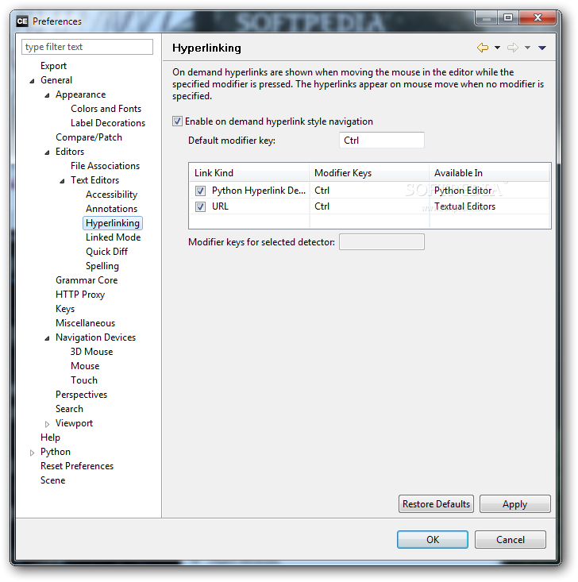The height and width of the screenshot is (582, 578).
Task: Click the Modifier Keys column header
Action: coord(369,172)
